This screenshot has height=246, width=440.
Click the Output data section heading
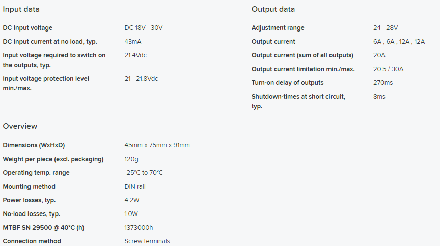click(273, 9)
